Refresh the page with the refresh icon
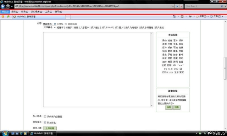The width and height of the screenshot is (227, 136). (177, 6)
